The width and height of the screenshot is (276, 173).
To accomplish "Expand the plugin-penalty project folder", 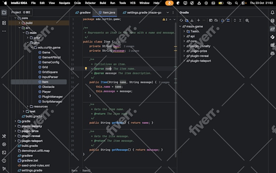I will (15, 126).
